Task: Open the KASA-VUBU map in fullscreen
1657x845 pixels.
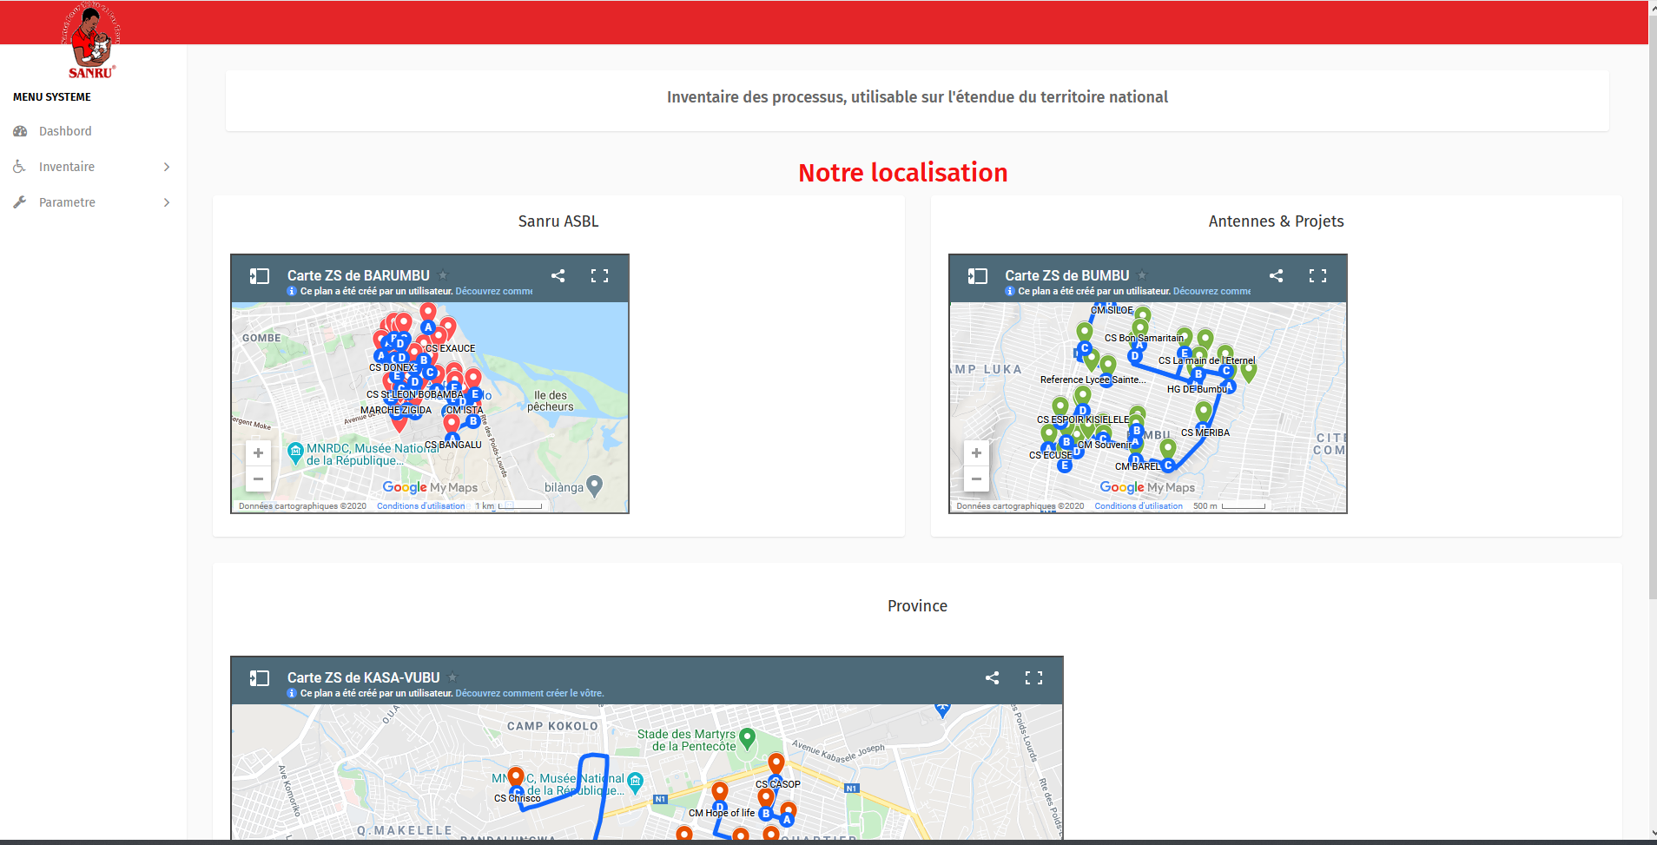Action: click(x=1033, y=678)
